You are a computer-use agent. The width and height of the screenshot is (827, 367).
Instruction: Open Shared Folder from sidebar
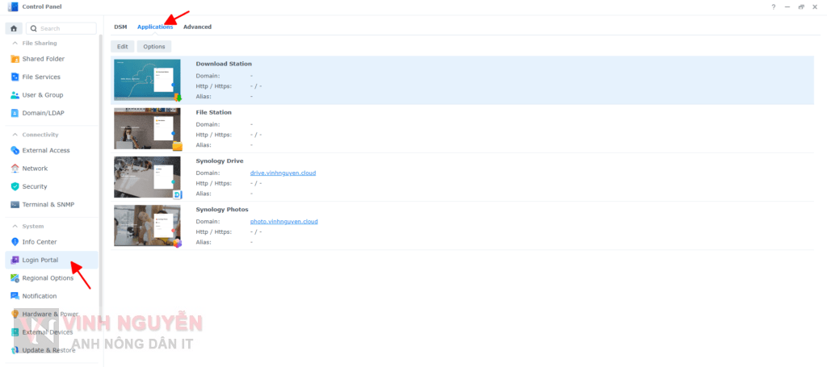click(x=43, y=59)
